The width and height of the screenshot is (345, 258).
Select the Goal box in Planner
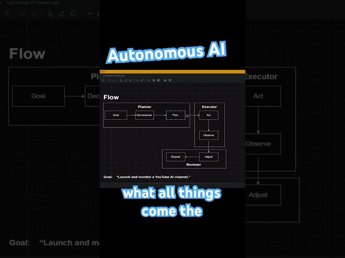[116, 115]
